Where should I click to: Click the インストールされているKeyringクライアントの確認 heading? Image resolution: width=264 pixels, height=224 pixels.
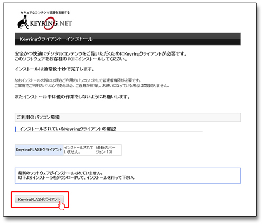tap(68, 129)
